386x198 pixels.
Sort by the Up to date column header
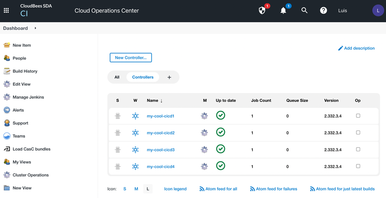pos(226,100)
